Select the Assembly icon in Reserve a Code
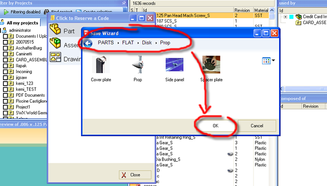This screenshot has height=186, width=327. 55,43
